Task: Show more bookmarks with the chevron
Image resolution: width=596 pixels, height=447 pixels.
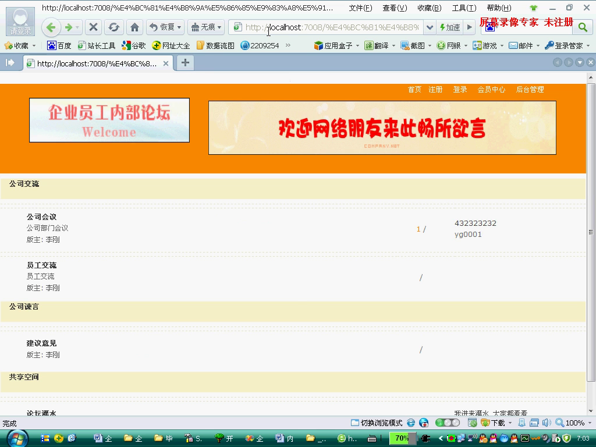Action: (x=288, y=45)
